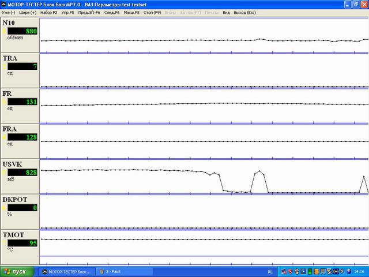Click the last tray icon beside the clock
Screen dimensions: 369x277
pos(349,272)
